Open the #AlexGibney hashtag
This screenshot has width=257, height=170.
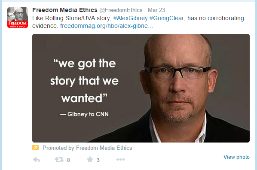click(x=131, y=18)
